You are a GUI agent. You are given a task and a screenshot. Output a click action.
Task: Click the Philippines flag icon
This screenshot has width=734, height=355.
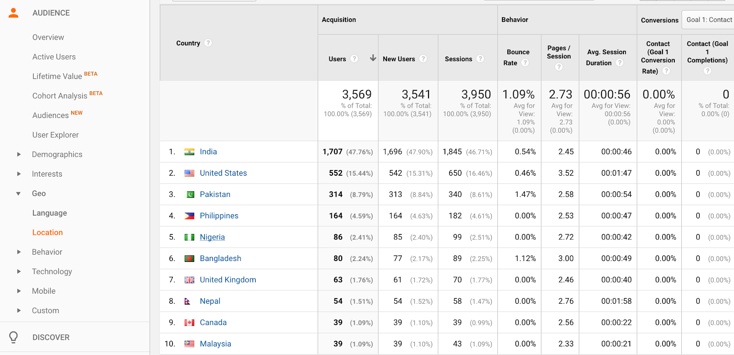coord(189,216)
